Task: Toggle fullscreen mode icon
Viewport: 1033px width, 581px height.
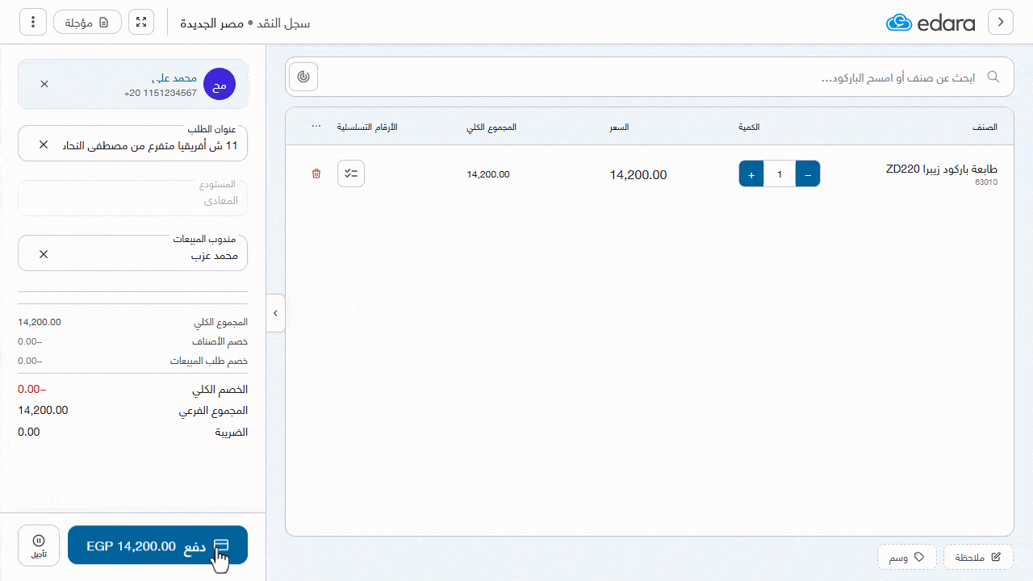Action: point(141,22)
